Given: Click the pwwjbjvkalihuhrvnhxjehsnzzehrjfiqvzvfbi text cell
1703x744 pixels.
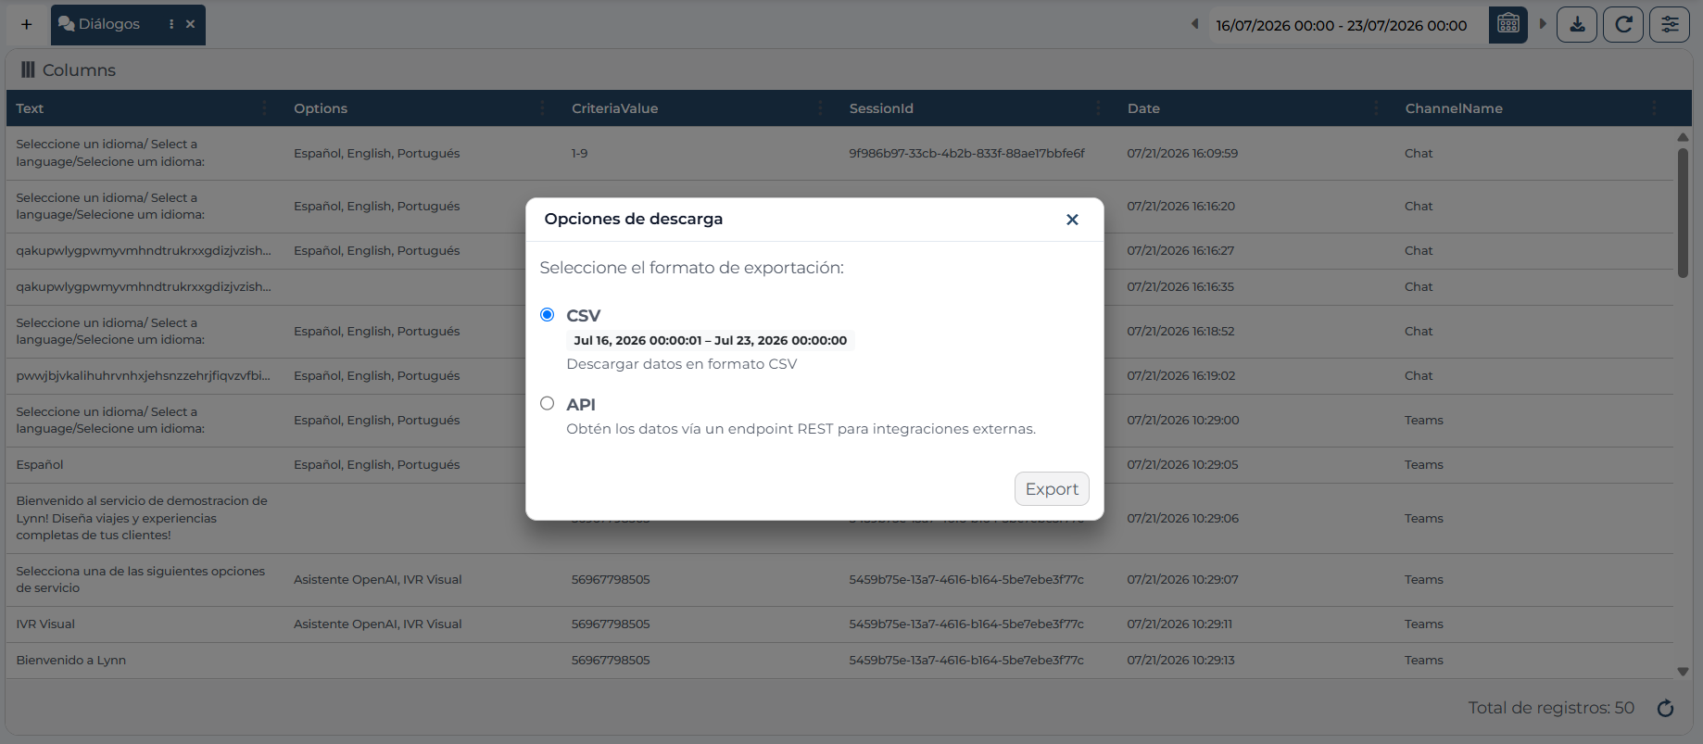Looking at the screenshot, I should pos(144,375).
